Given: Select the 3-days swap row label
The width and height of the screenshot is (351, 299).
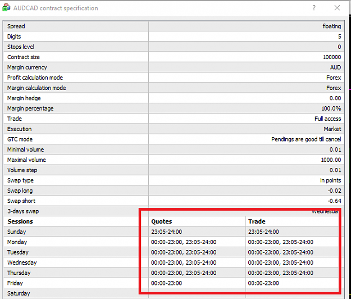Looking at the screenshot, I should coord(23,211).
